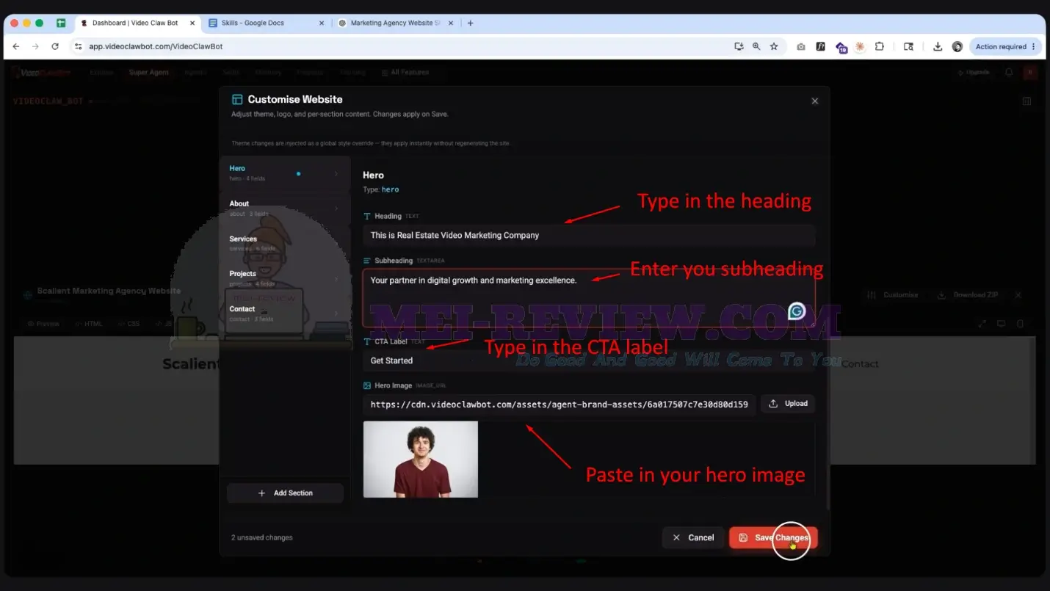Open the About section in the sidebar

(x=285, y=209)
